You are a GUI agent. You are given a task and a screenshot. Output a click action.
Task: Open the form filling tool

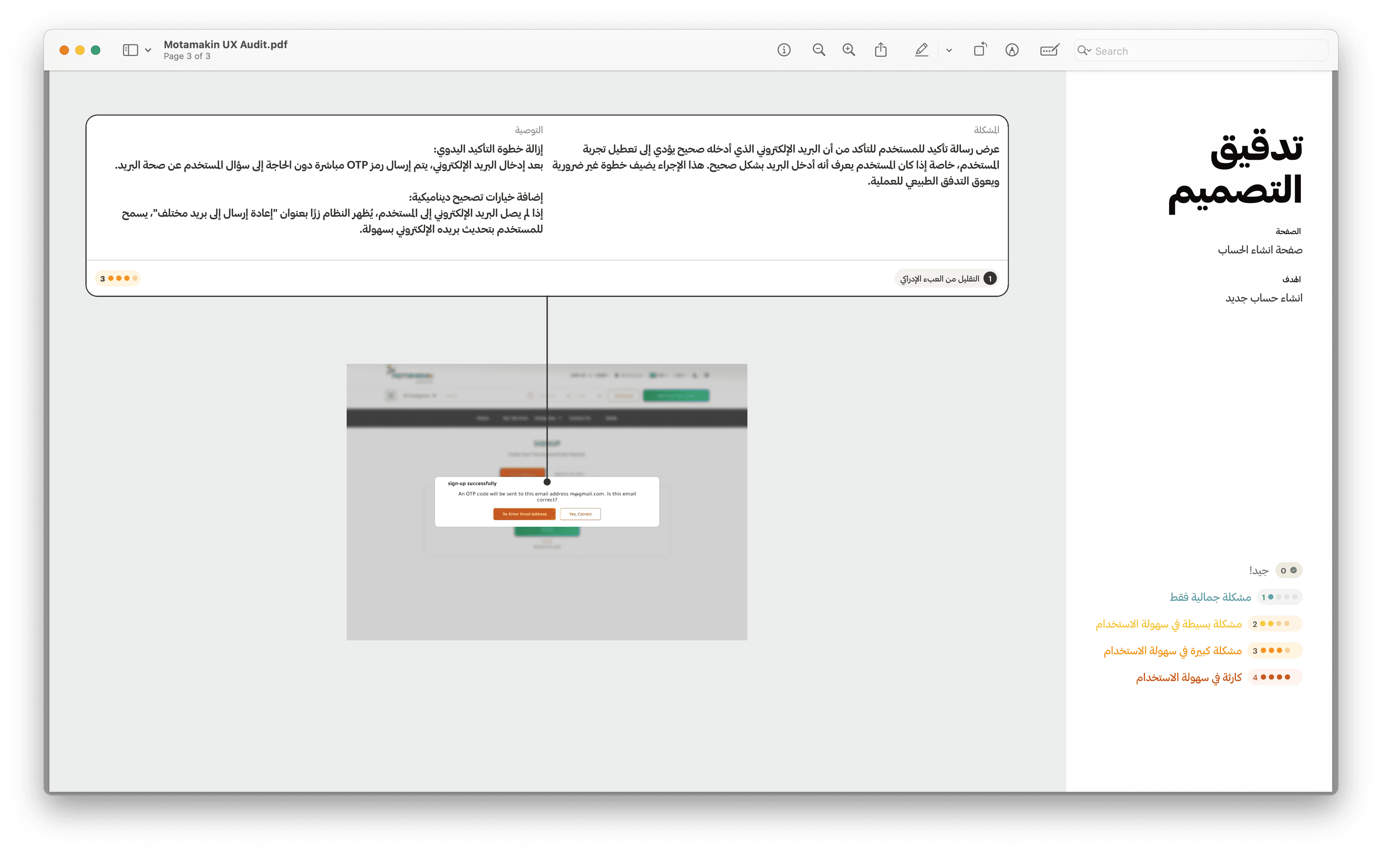coord(1049,50)
